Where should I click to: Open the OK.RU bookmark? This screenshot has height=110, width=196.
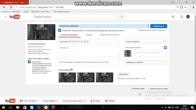[x=26, y=12]
